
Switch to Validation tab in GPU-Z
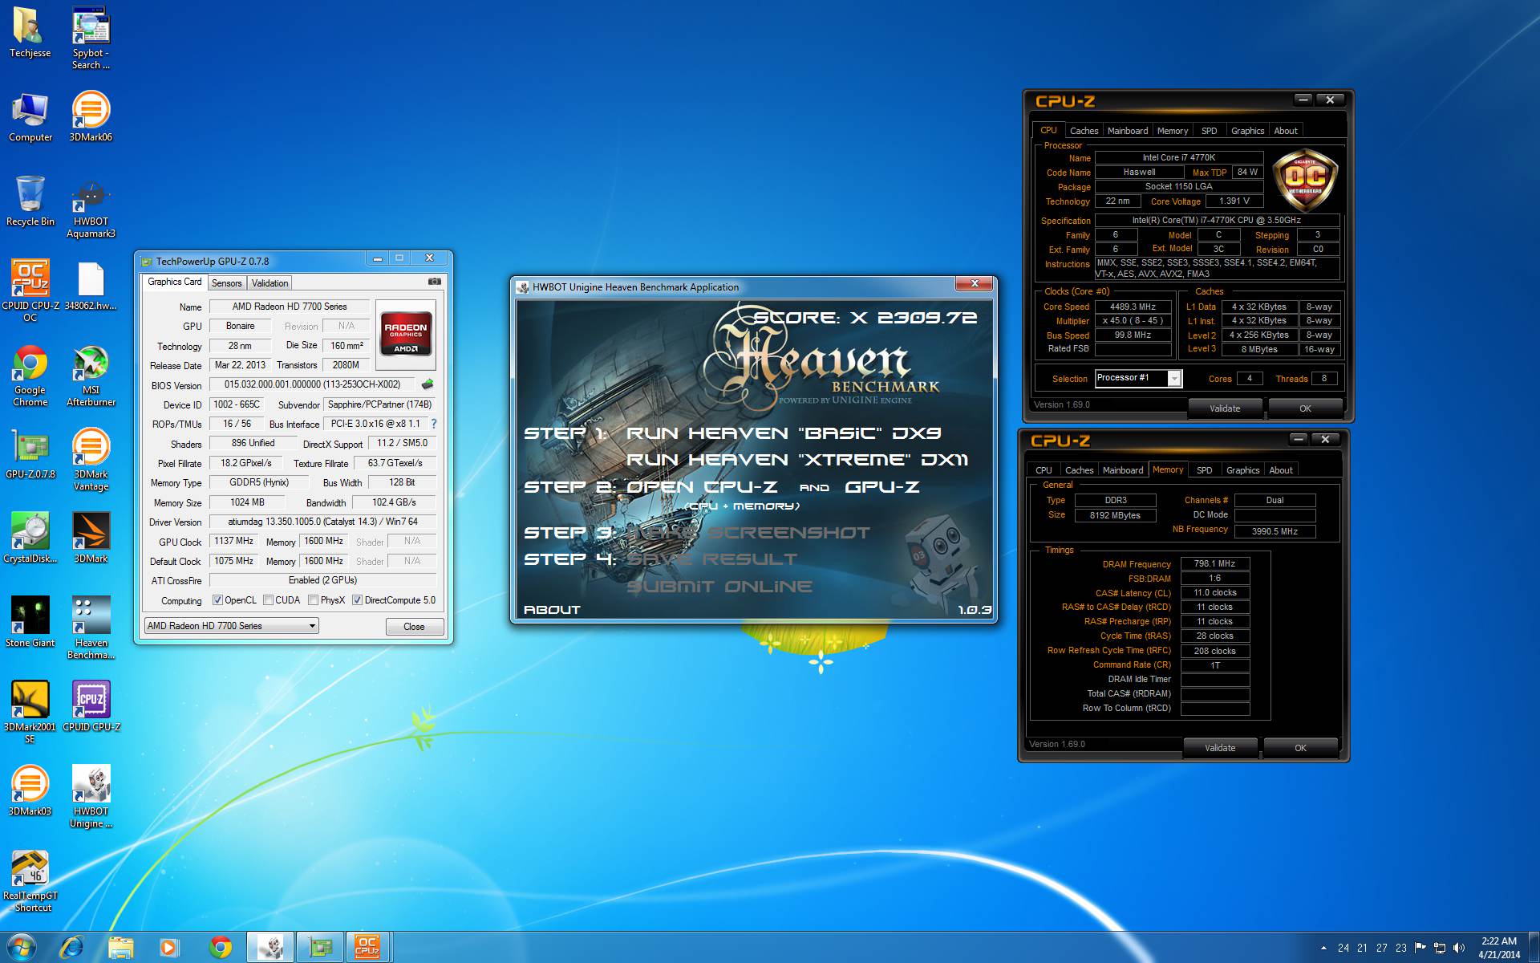(269, 283)
